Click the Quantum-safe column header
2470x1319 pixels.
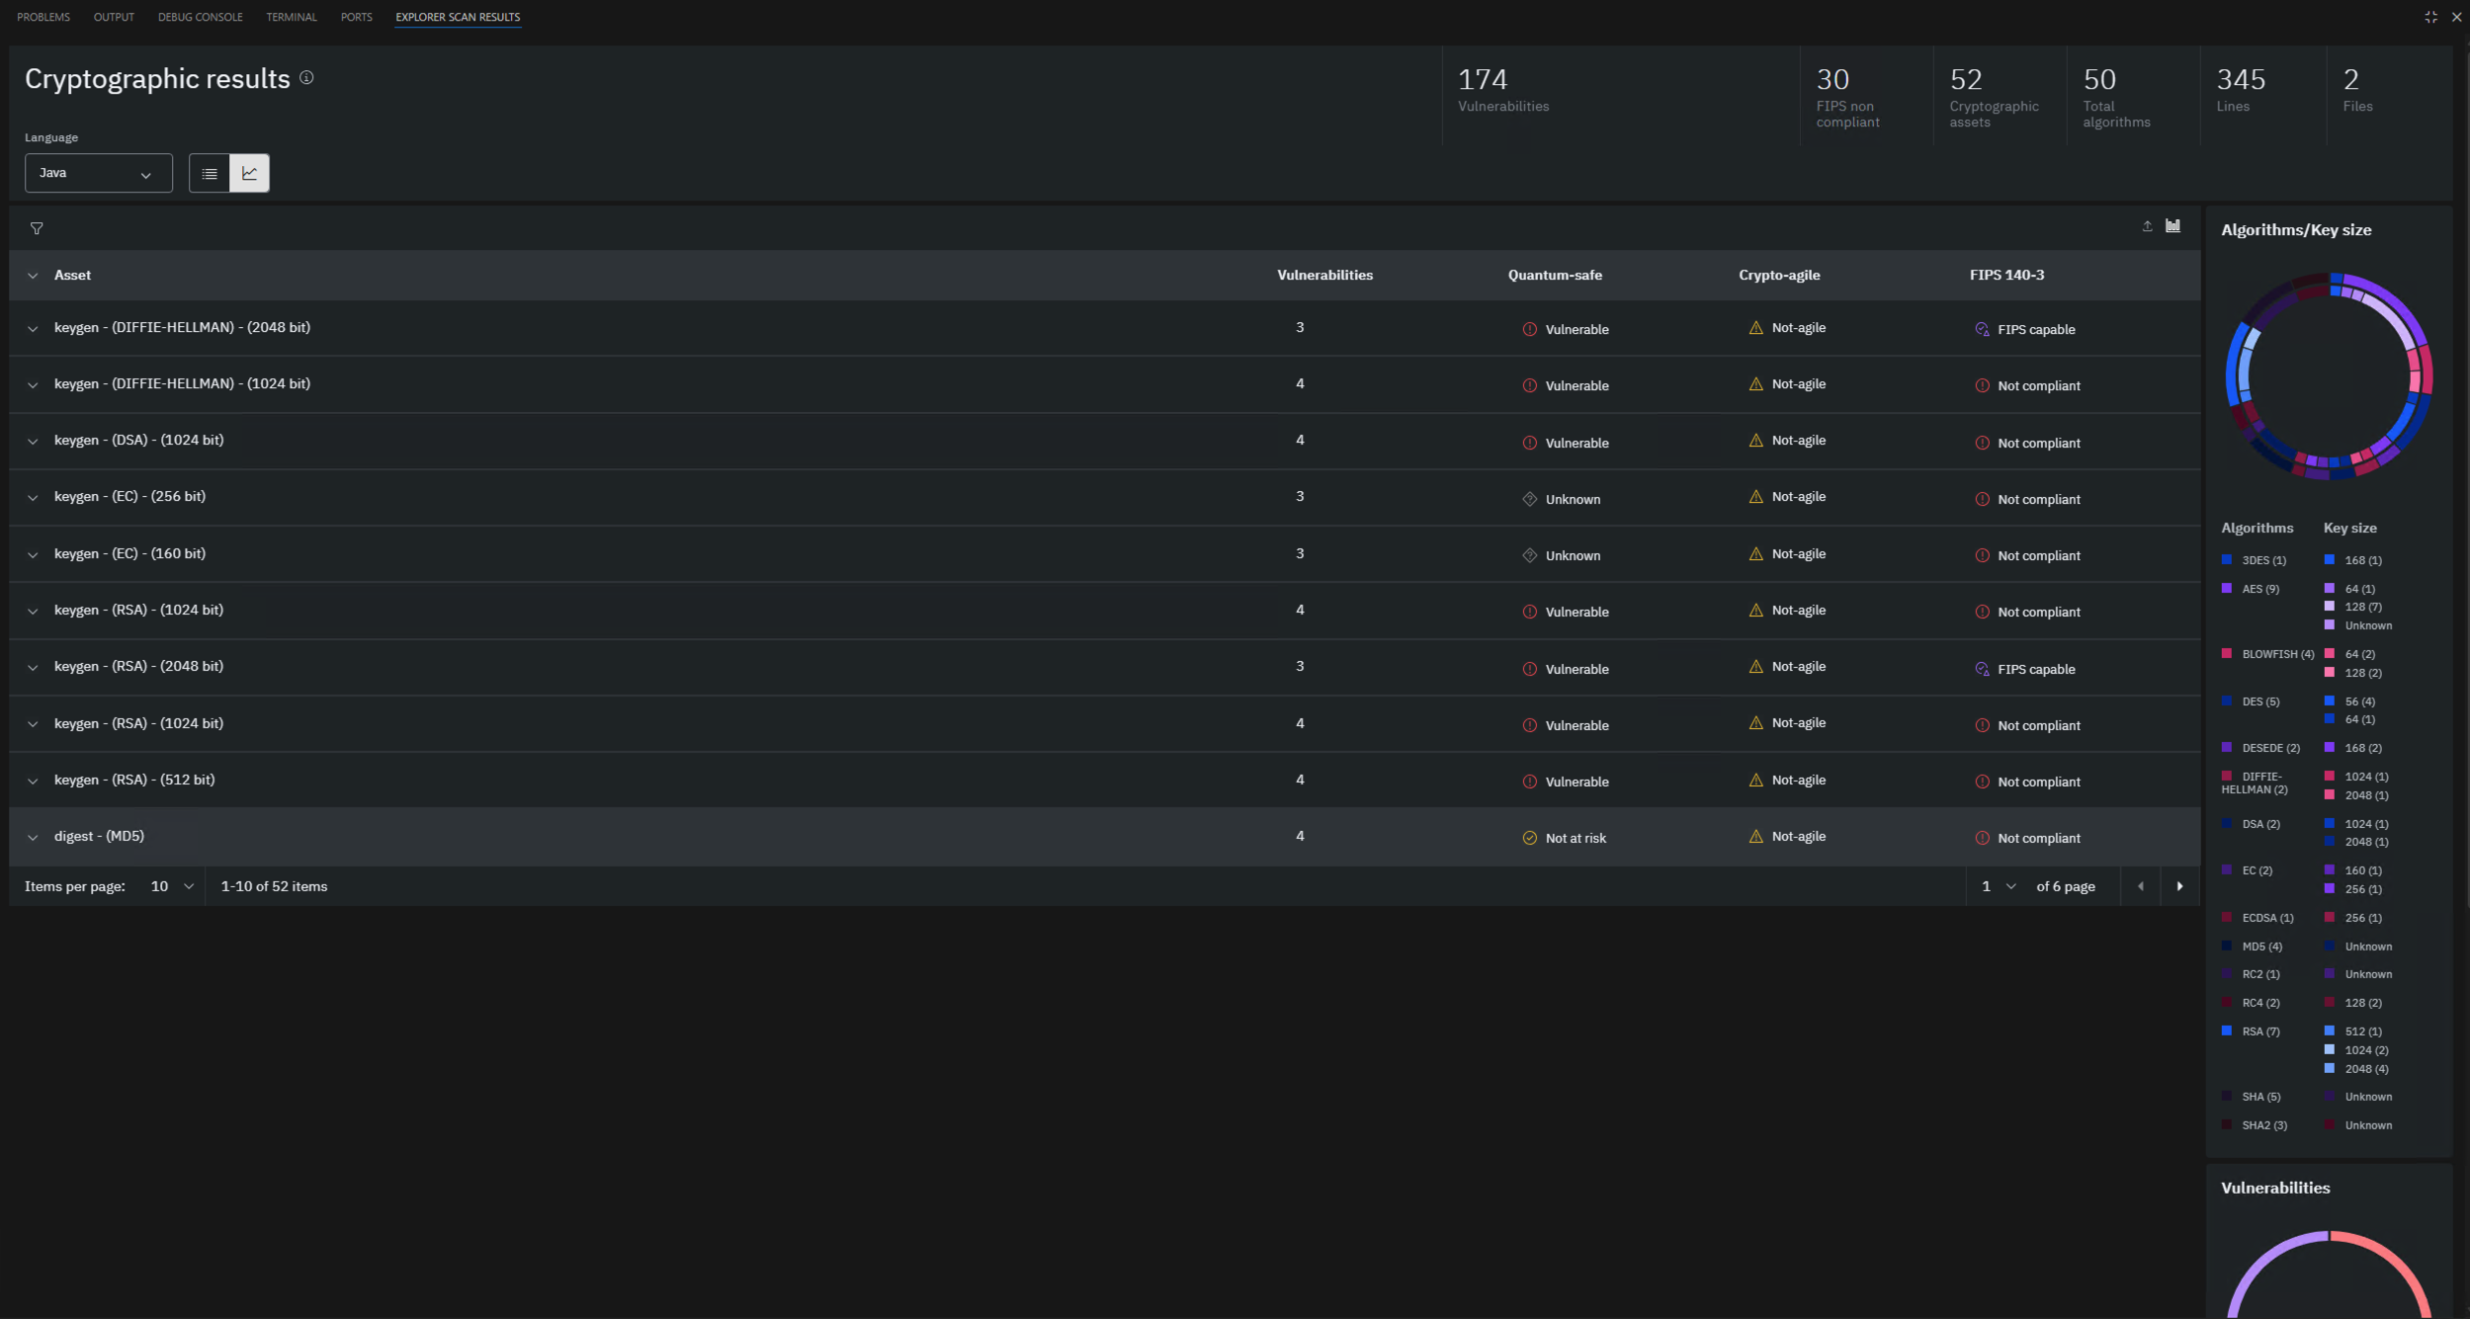(x=1555, y=275)
